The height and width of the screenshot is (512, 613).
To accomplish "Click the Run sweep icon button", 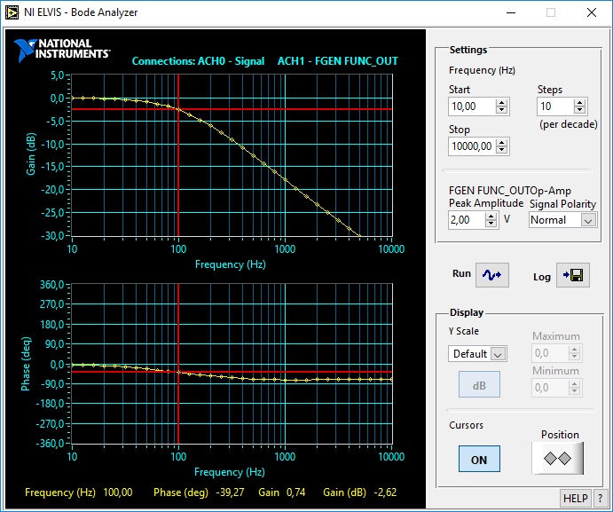I will [x=492, y=275].
